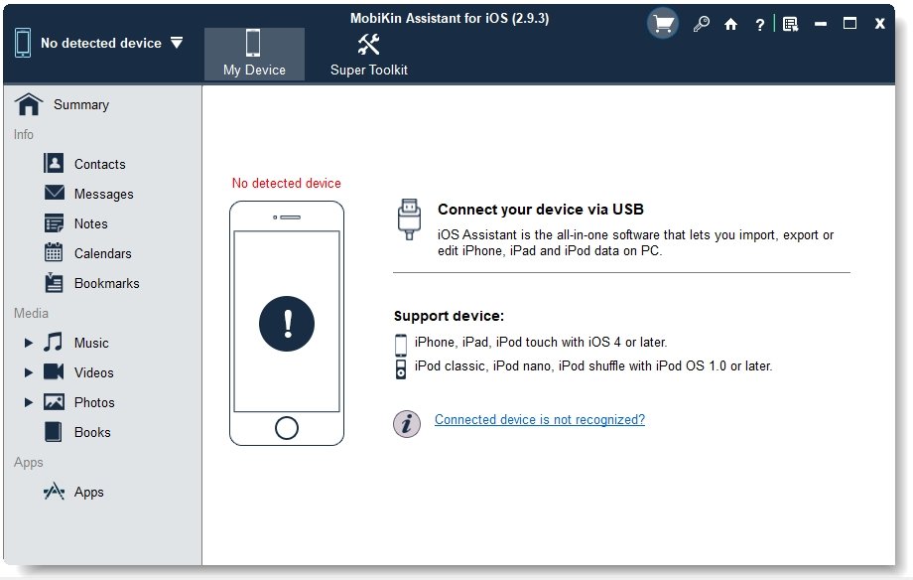913x580 pixels.
Task: Go to Summary in the sidebar
Action: (x=80, y=104)
